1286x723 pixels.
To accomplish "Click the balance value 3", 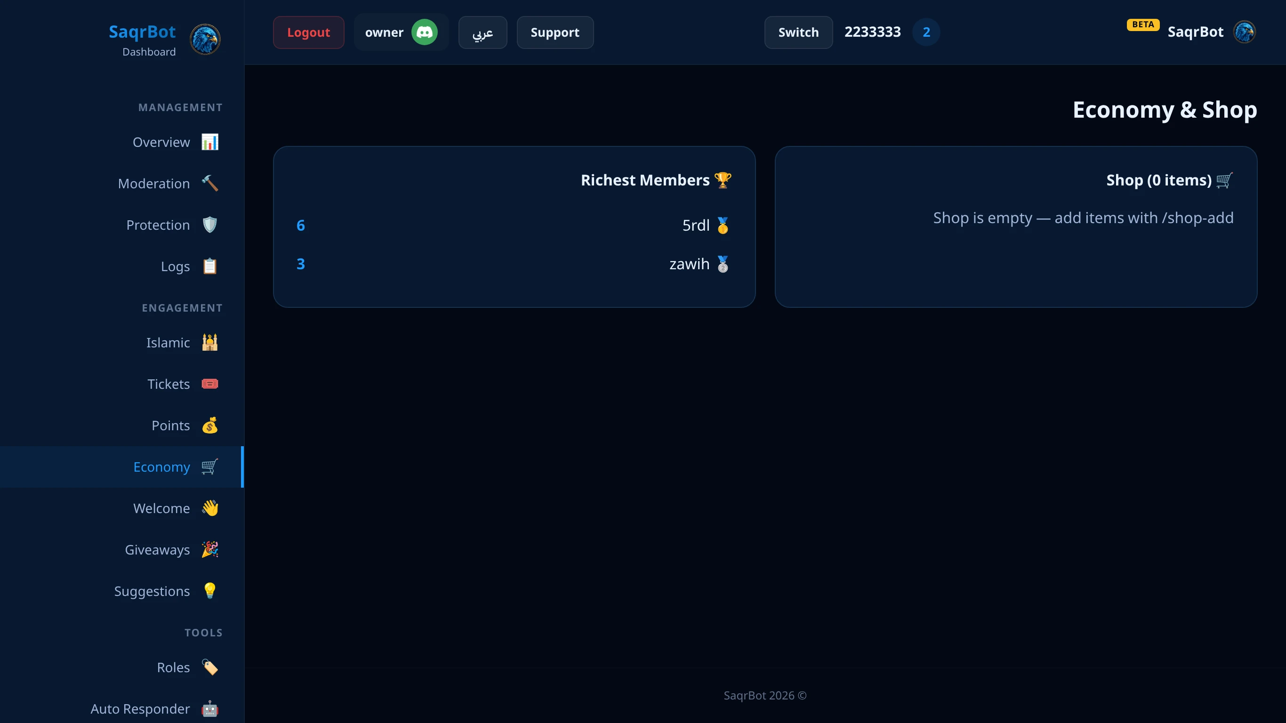I will click(300, 264).
